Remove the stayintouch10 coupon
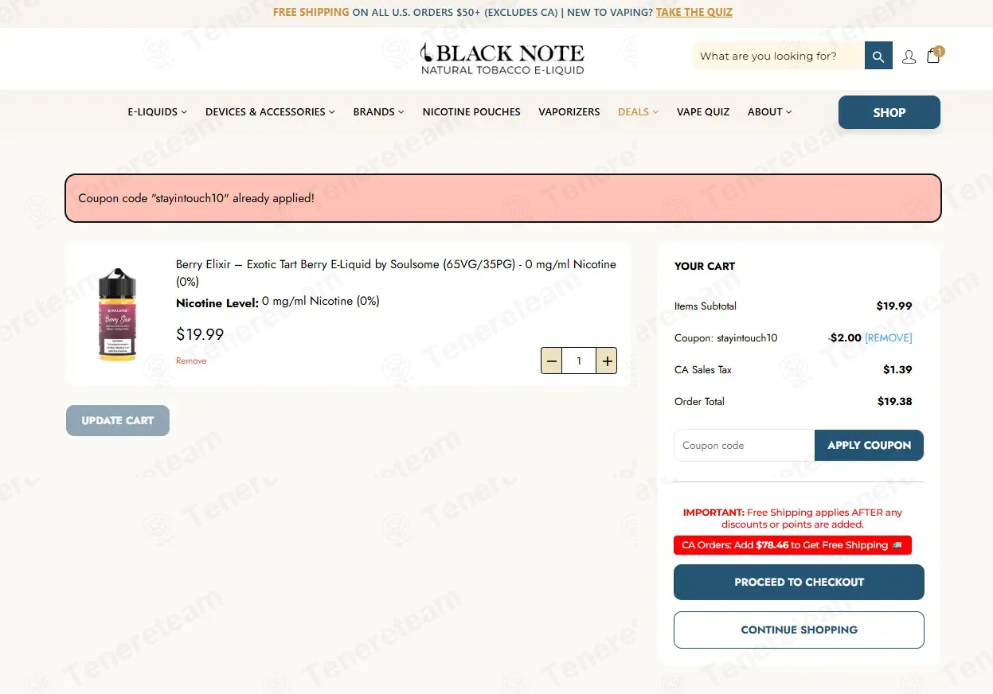 [x=889, y=338]
